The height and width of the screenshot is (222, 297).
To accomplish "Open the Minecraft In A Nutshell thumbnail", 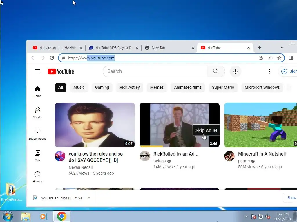I will coord(260,125).
